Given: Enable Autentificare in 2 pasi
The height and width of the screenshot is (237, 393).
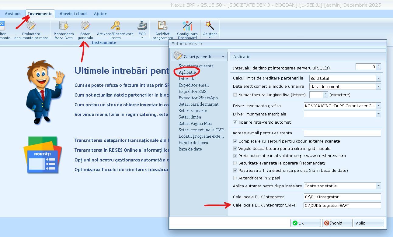Looking at the screenshot, I should [235, 178].
